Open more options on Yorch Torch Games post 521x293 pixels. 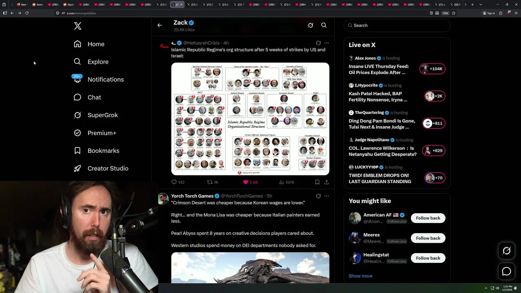click(326, 196)
